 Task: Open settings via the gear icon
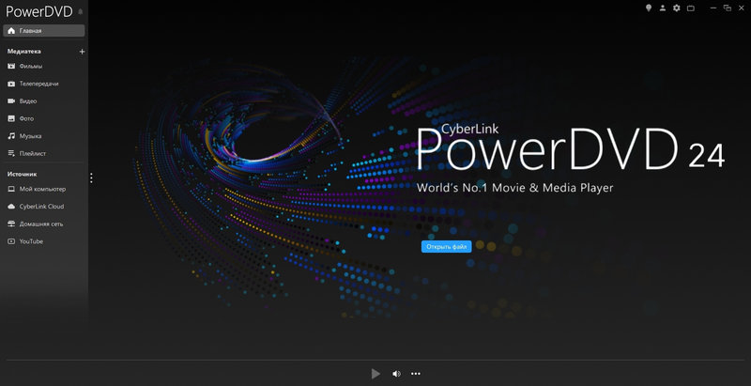click(676, 8)
